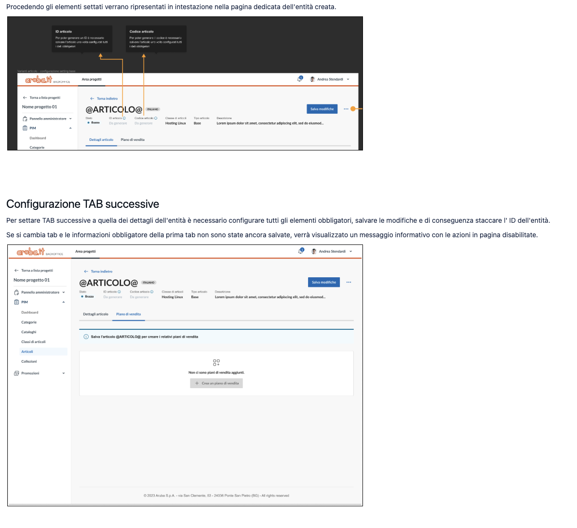
Task: Switch to Piano di vendita tab in the upper screenshot
Action: 133,140
